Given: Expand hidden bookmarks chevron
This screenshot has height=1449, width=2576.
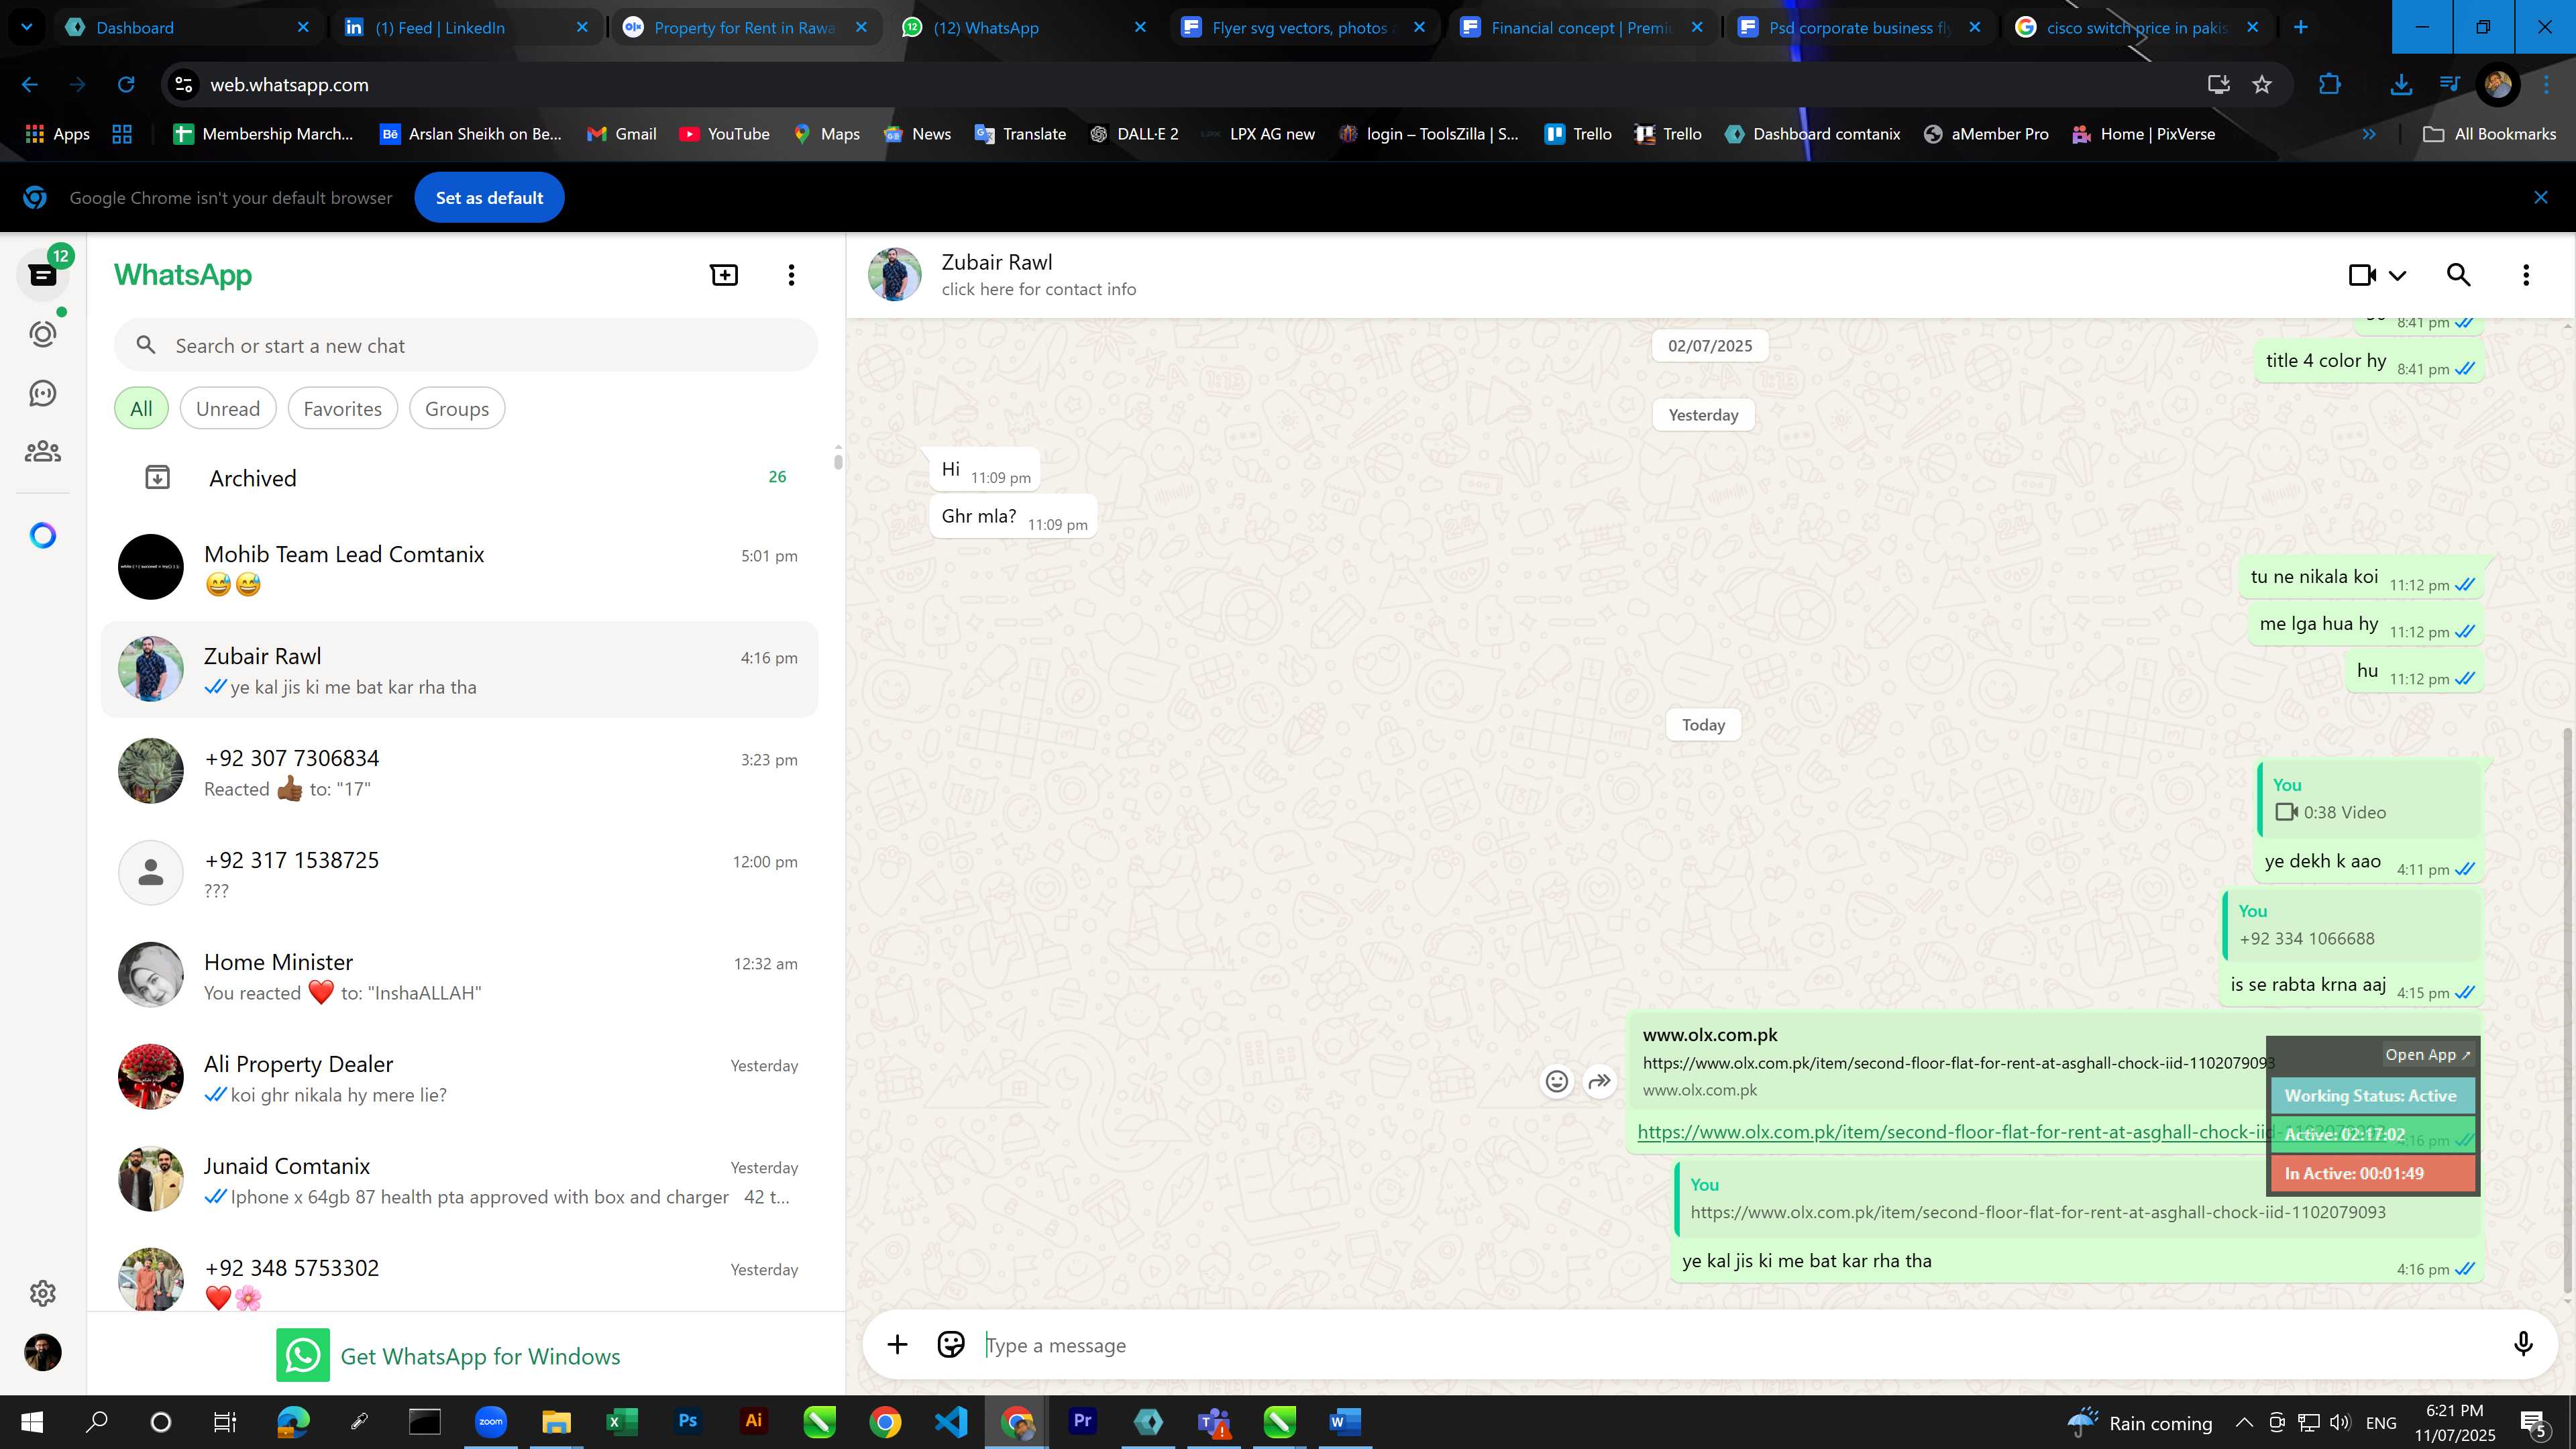Looking at the screenshot, I should pos(2368,134).
